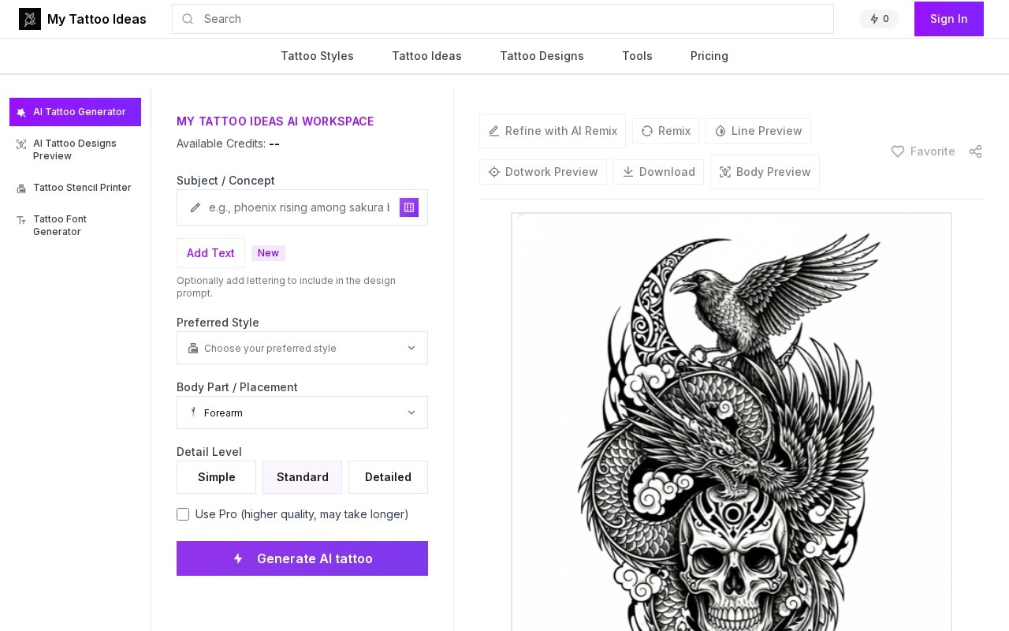
Task: Click the Sign In button
Action: [x=949, y=19]
